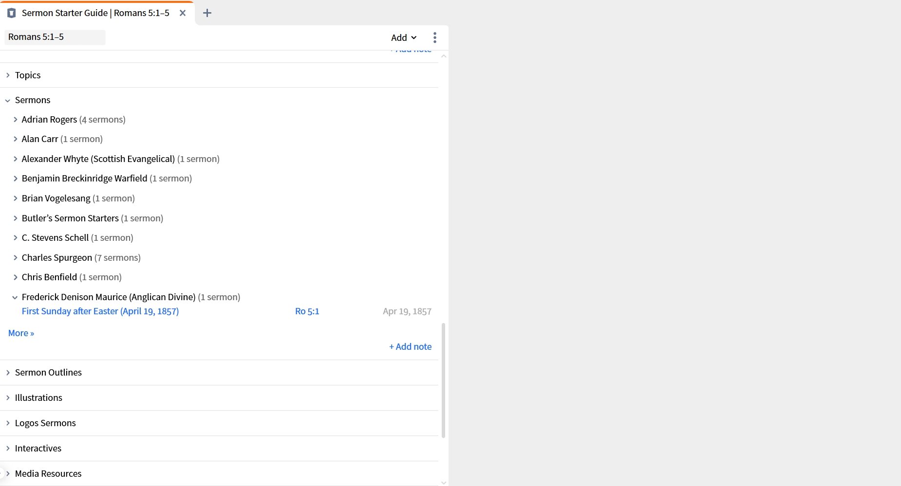901x486 pixels.
Task: Open a new tab with plus icon
Action: point(207,13)
